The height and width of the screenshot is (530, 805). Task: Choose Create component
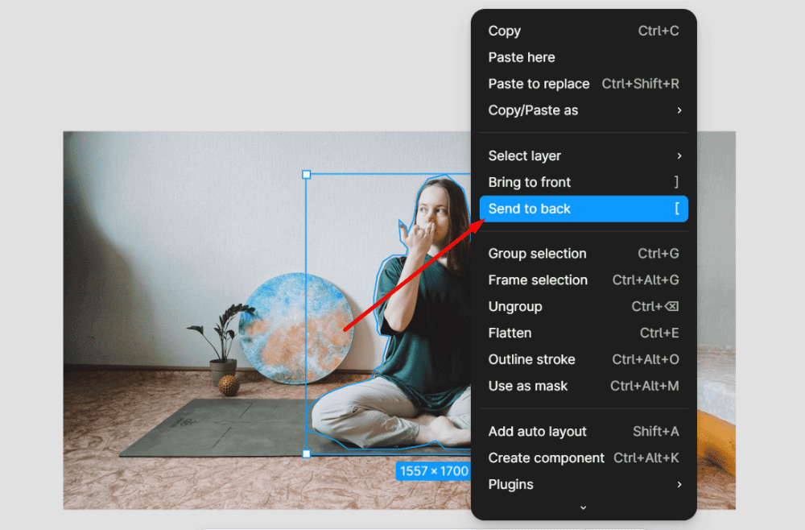(583, 458)
